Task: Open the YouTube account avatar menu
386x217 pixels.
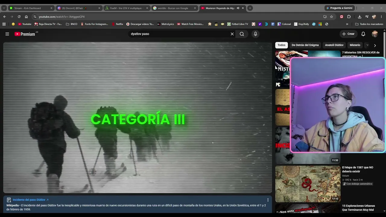Action: (375, 34)
